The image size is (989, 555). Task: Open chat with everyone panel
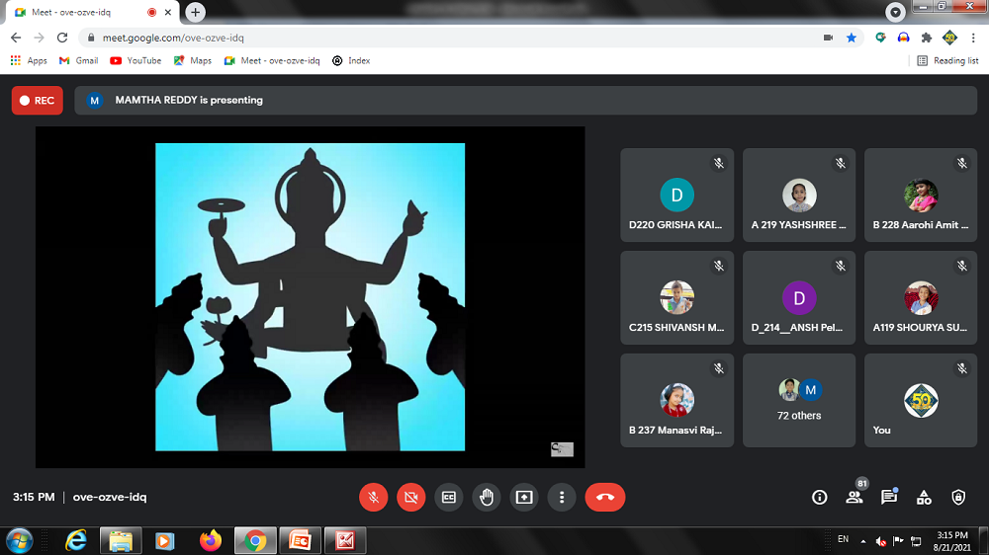888,498
